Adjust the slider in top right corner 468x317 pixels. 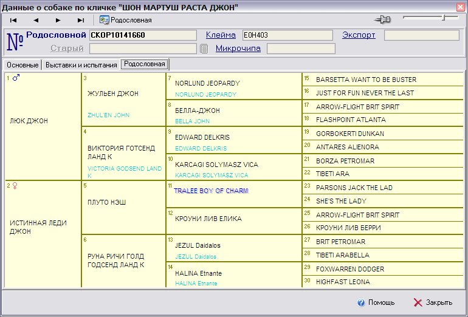(444, 18)
